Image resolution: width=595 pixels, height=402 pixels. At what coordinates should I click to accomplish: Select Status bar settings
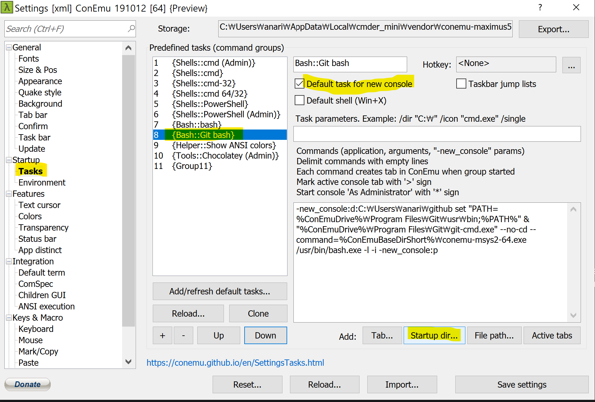37,239
